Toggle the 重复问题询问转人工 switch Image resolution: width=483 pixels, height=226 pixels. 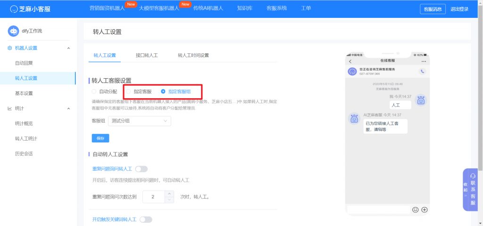[142, 169]
